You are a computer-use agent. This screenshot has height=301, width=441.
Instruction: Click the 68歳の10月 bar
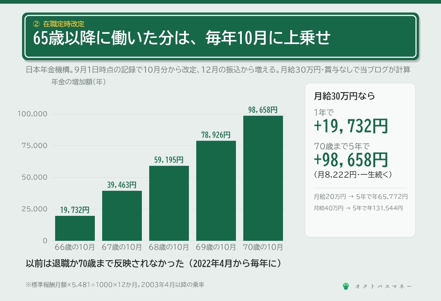(169, 203)
